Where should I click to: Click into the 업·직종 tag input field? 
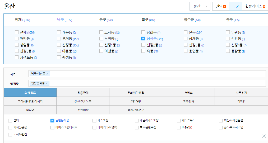(147, 83)
